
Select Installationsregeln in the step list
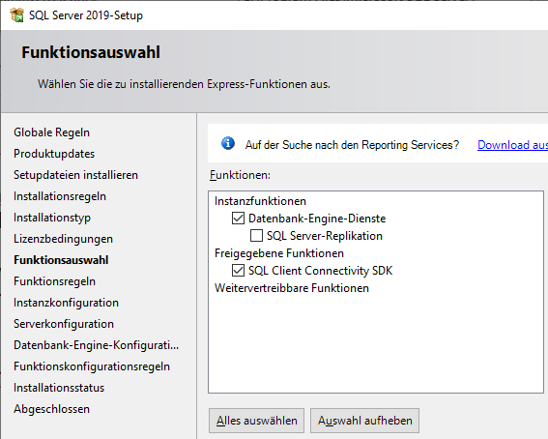click(60, 196)
